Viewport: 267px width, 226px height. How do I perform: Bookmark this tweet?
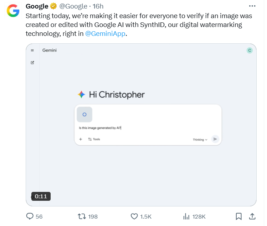pyautogui.click(x=238, y=216)
